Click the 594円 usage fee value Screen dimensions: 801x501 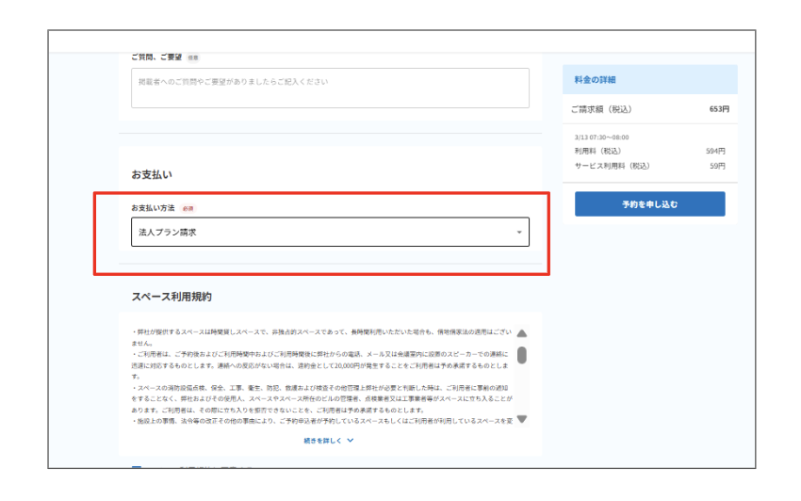click(715, 151)
